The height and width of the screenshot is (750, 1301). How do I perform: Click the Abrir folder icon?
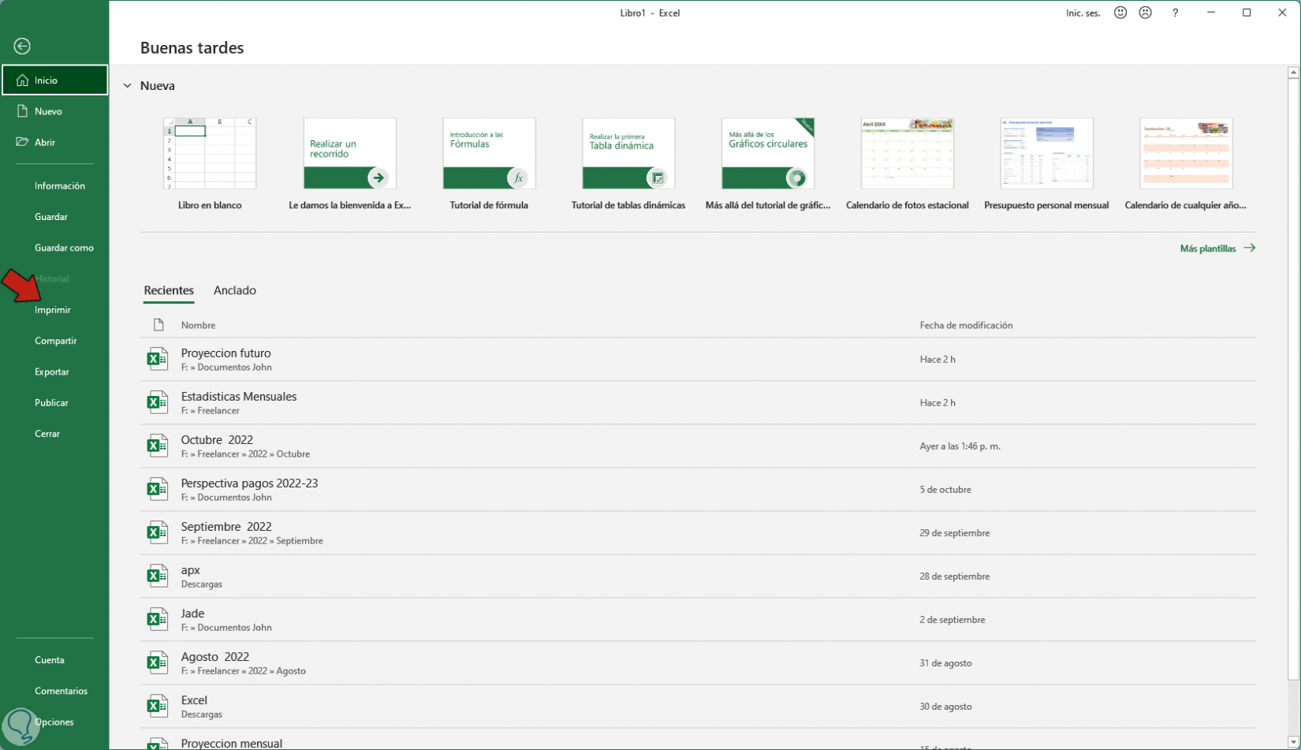click(x=22, y=142)
